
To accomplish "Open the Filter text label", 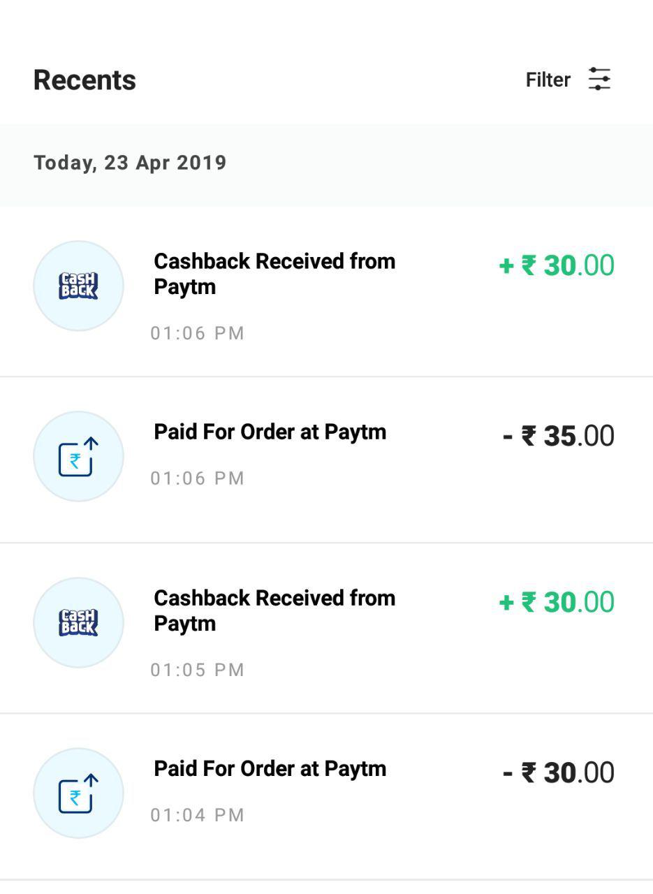I will [548, 80].
